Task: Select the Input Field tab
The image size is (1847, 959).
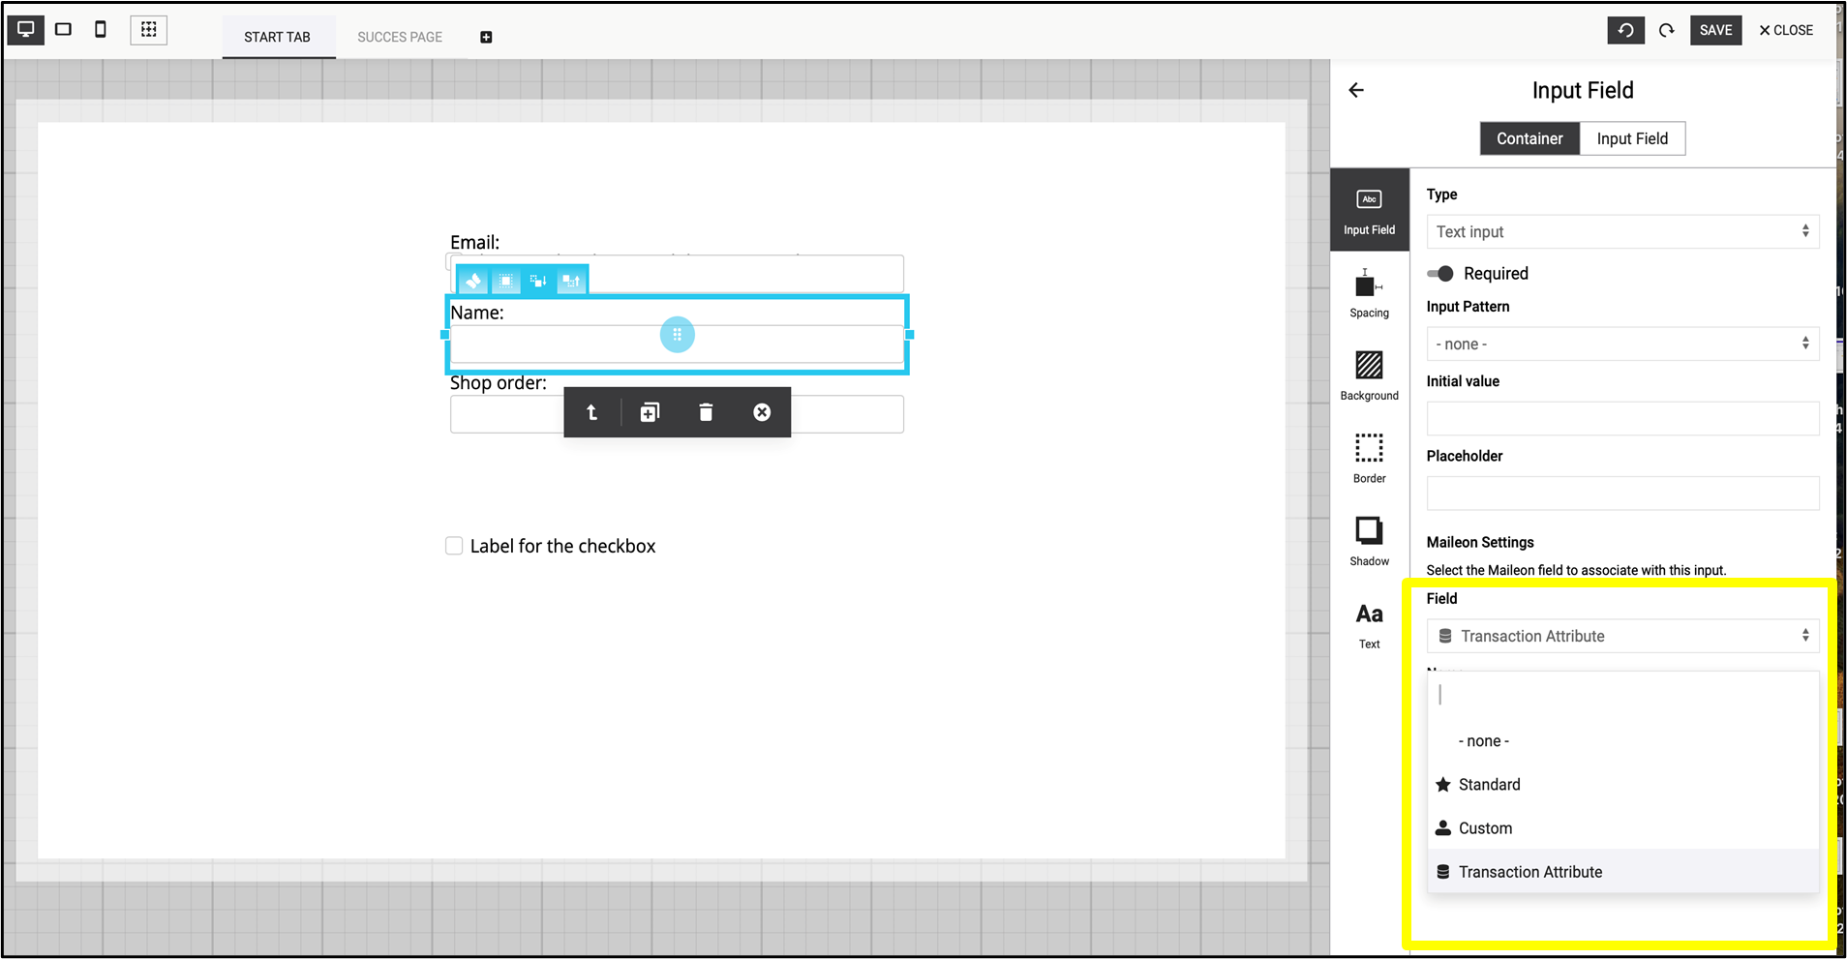Action: click(1632, 138)
